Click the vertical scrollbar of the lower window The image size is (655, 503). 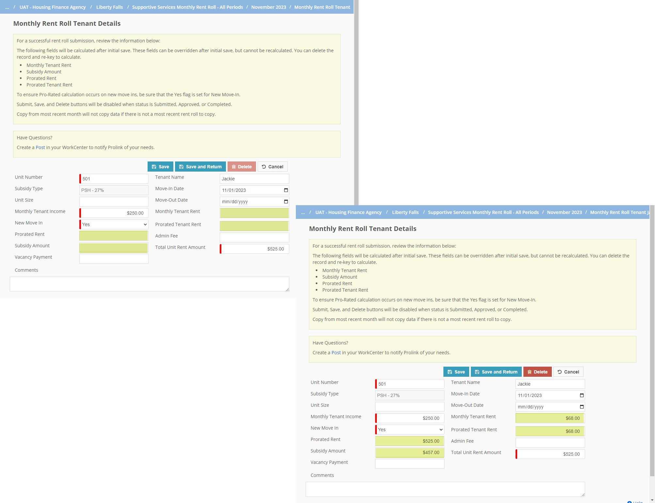point(652,326)
